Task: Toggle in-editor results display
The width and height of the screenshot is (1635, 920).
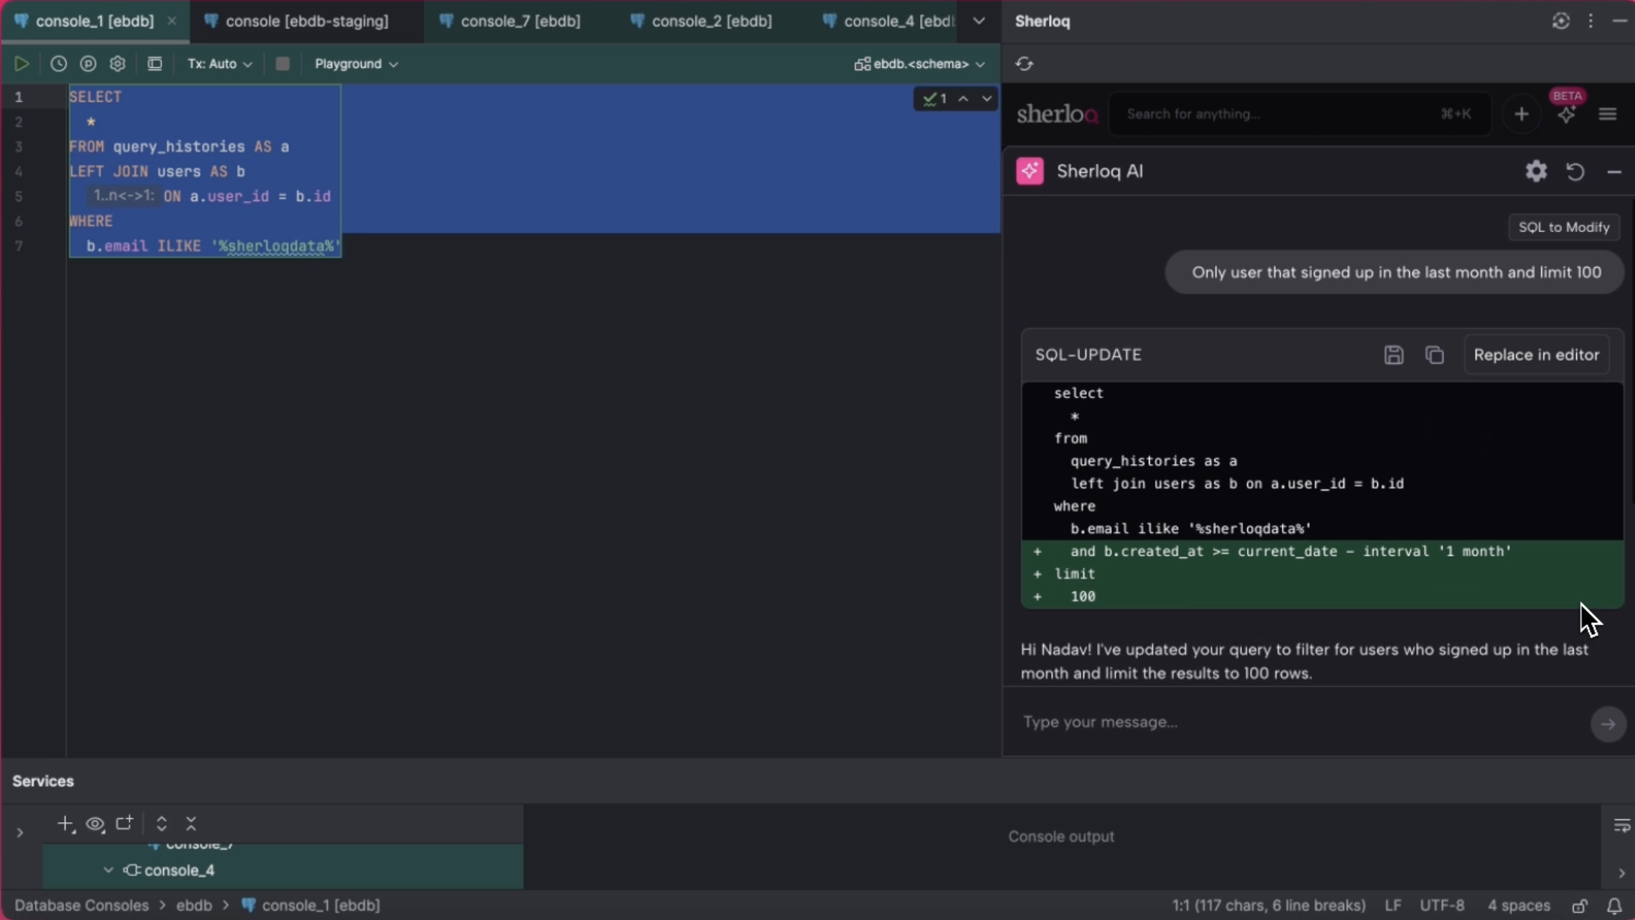Action: (x=155, y=63)
